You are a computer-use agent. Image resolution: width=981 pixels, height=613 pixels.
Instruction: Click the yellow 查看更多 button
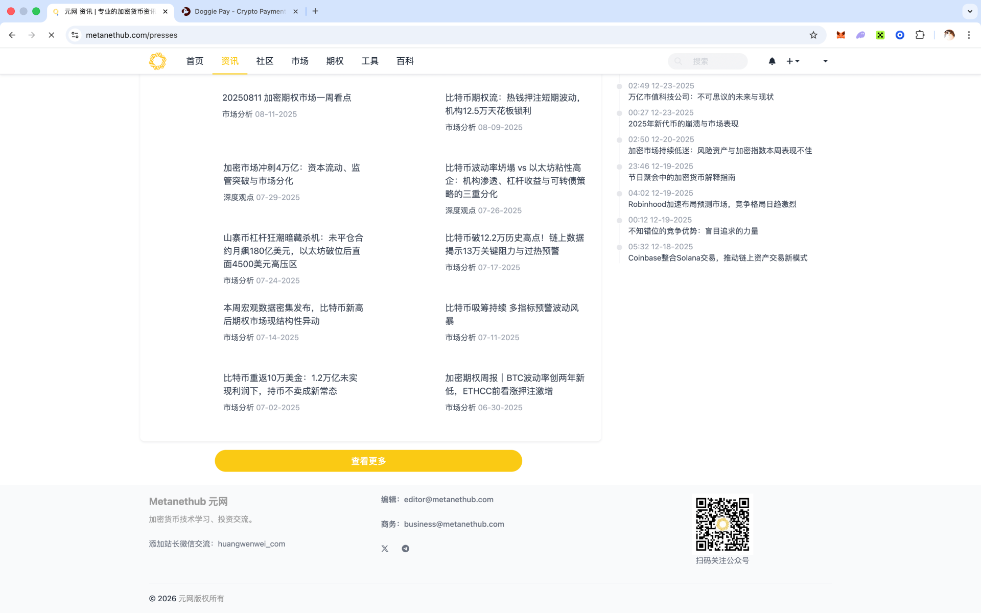tap(368, 461)
